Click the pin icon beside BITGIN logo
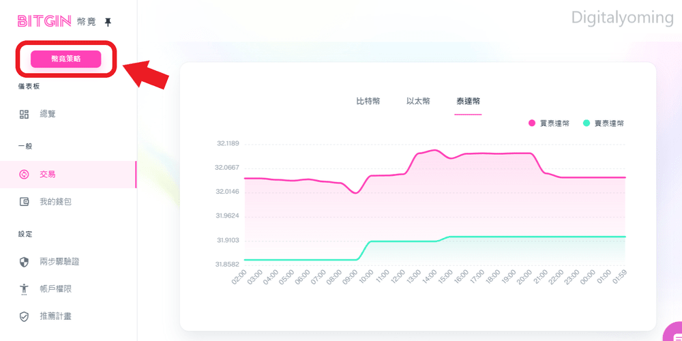 point(108,23)
